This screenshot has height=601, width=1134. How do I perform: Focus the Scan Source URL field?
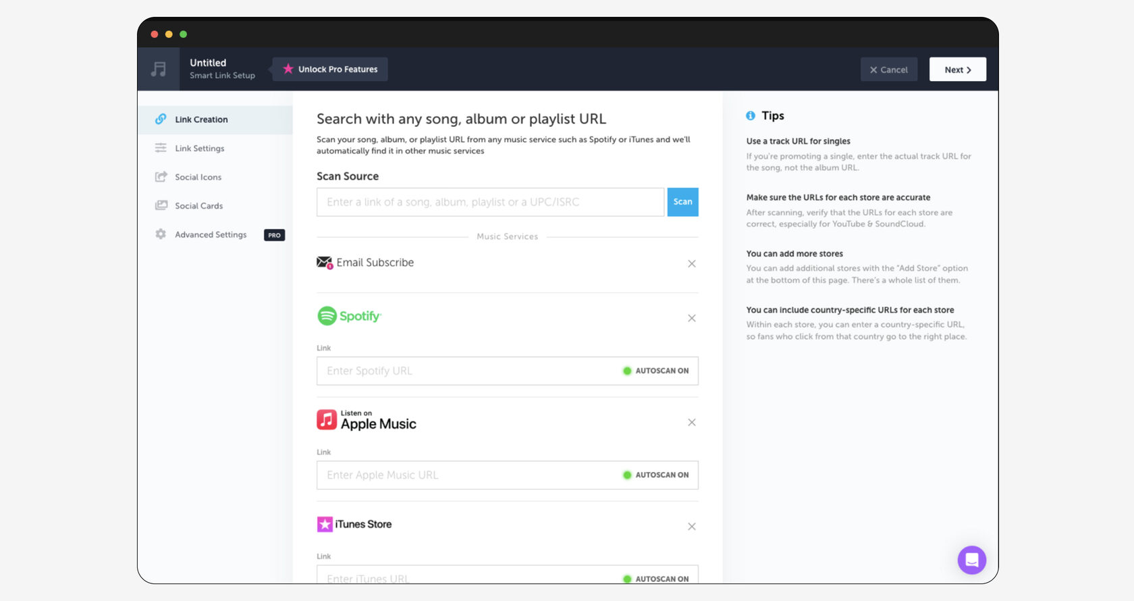[x=490, y=202]
